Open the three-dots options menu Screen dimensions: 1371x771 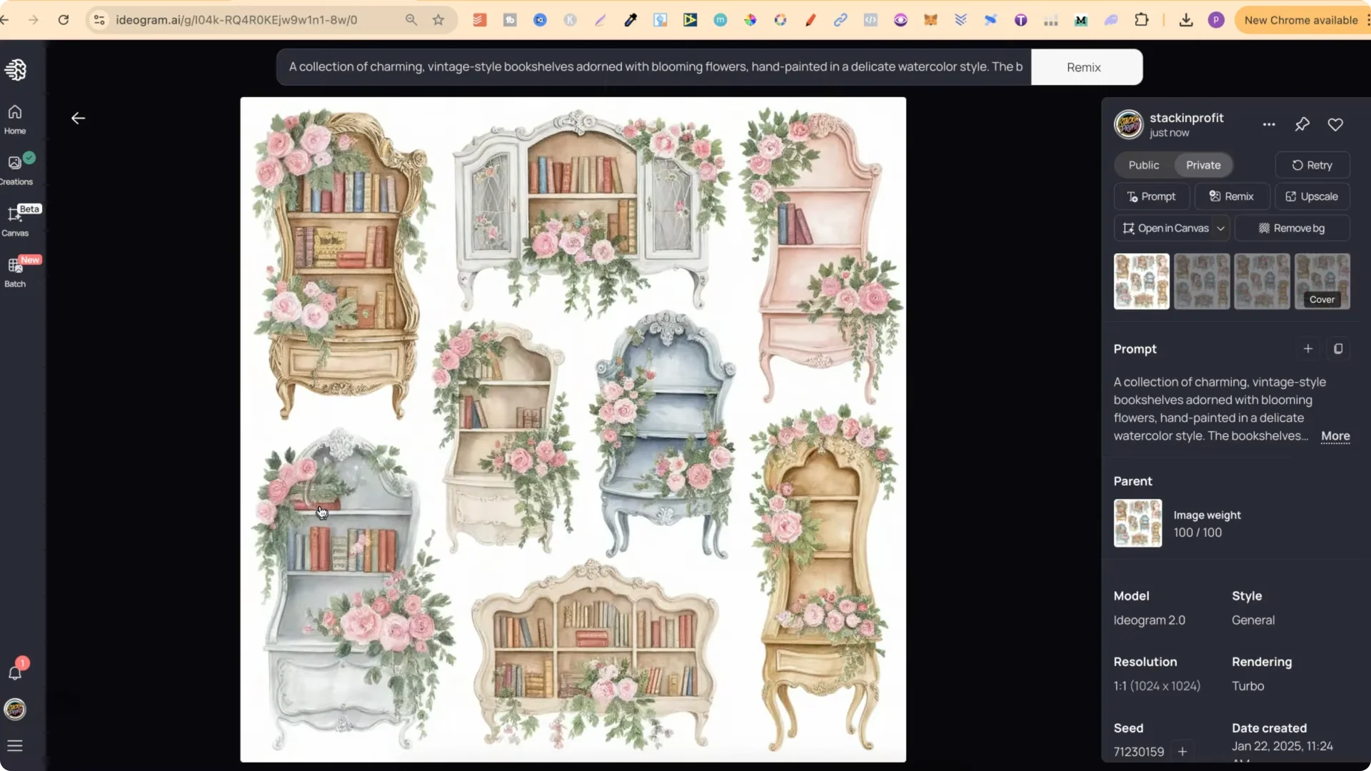click(x=1270, y=124)
